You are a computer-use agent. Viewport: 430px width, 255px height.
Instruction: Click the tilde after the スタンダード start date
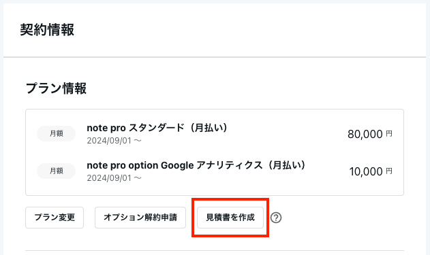click(x=138, y=141)
